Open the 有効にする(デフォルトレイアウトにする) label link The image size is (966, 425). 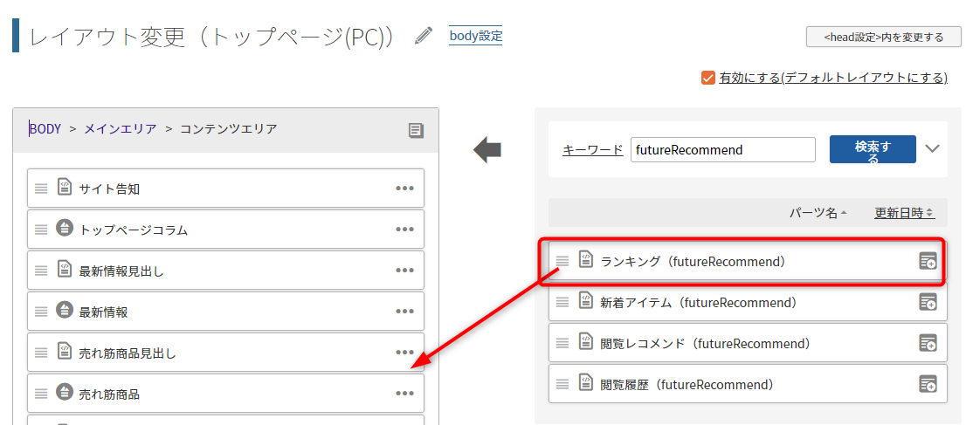click(833, 78)
